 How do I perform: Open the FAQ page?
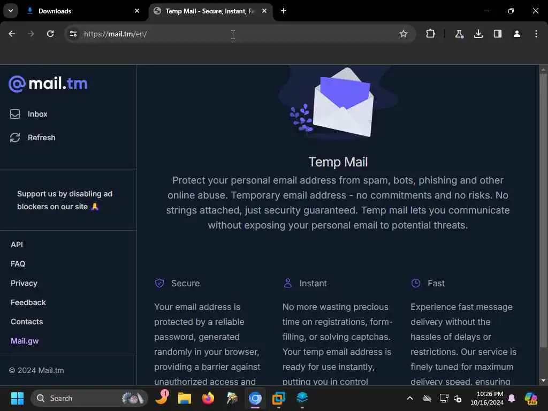(x=18, y=264)
